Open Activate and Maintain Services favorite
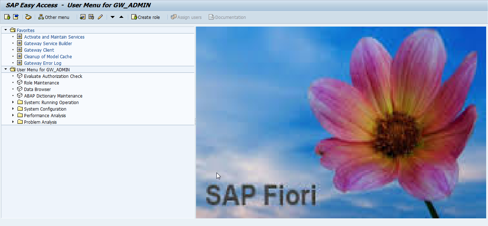The image size is (488, 226). pyautogui.click(x=54, y=37)
